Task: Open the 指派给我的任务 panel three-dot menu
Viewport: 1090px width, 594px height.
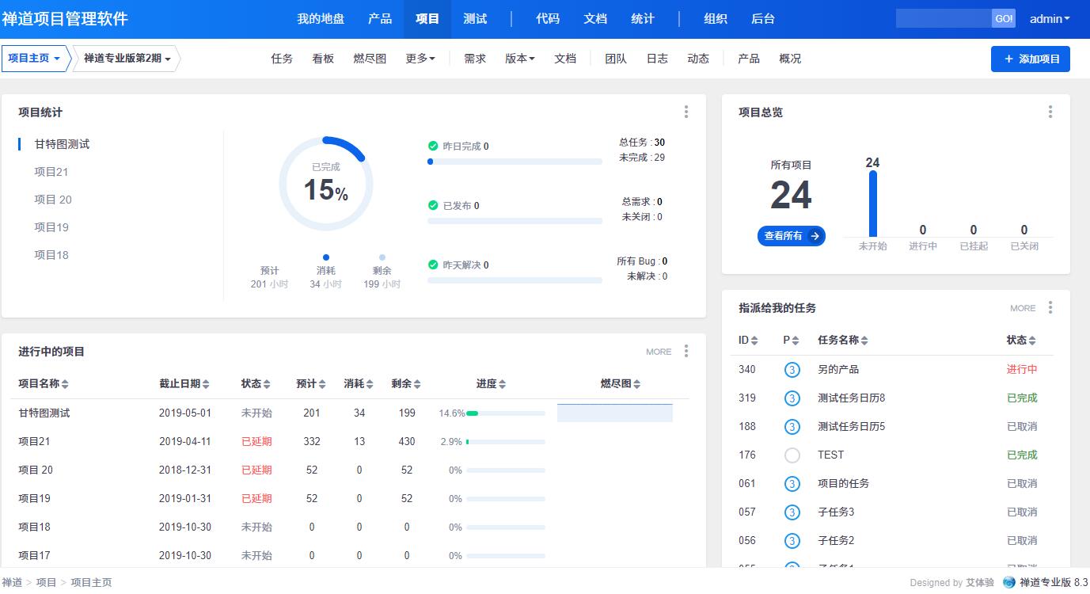Action: point(1050,308)
